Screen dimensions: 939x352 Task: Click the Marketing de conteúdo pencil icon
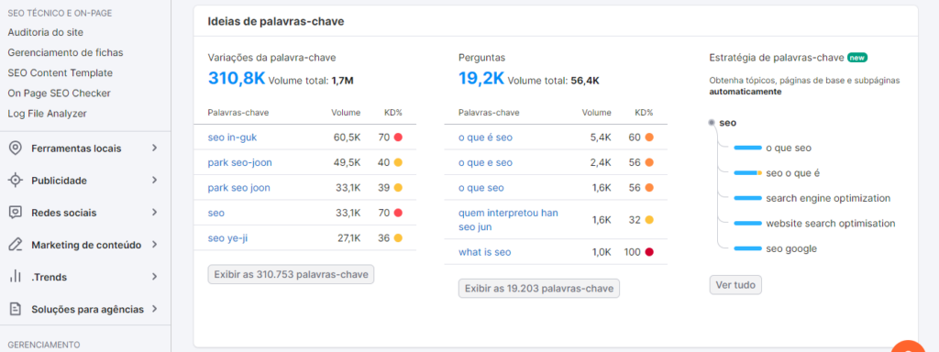click(x=16, y=245)
